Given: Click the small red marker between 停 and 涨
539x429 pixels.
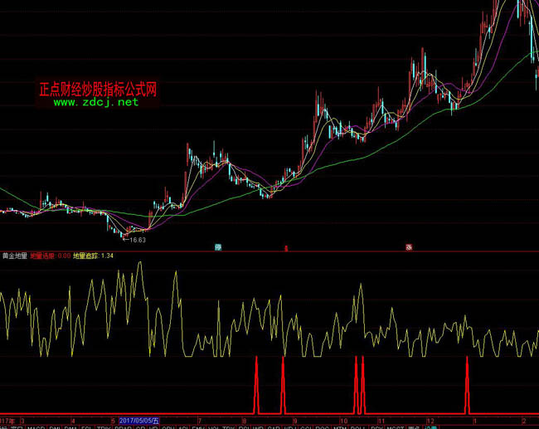Looking at the screenshot, I should (x=286, y=247).
